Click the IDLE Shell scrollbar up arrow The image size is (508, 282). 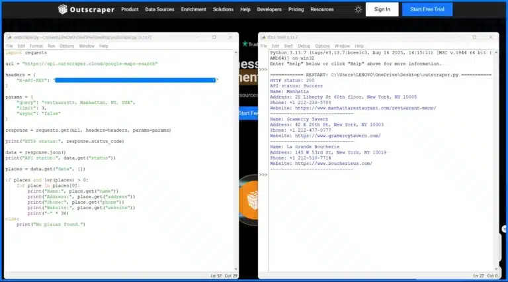[x=496, y=52]
